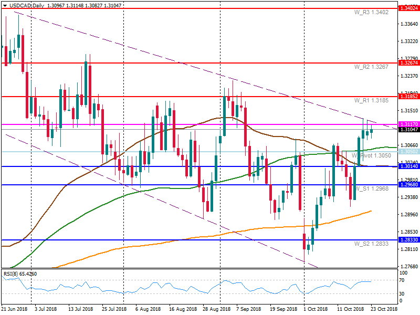Image resolution: width=420 pixels, height=315 pixels.
Task: Select the W_R1 1.3185 resistance label
Action: [x=371, y=101]
